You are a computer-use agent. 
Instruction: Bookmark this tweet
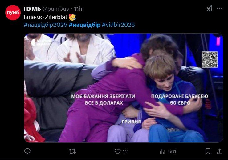click(x=208, y=151)
